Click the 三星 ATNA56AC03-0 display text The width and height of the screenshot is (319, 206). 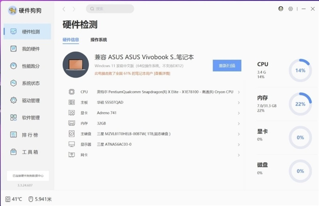(x=114, y=144)
